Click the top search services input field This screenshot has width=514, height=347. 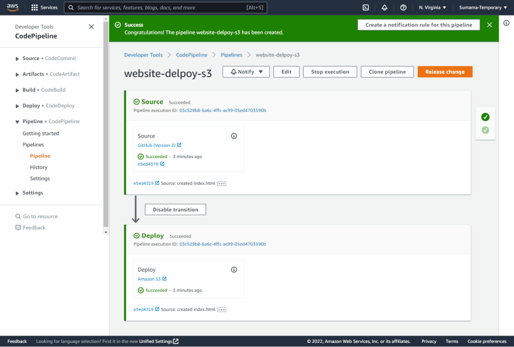pyautogui.click(x=165, y=8)
